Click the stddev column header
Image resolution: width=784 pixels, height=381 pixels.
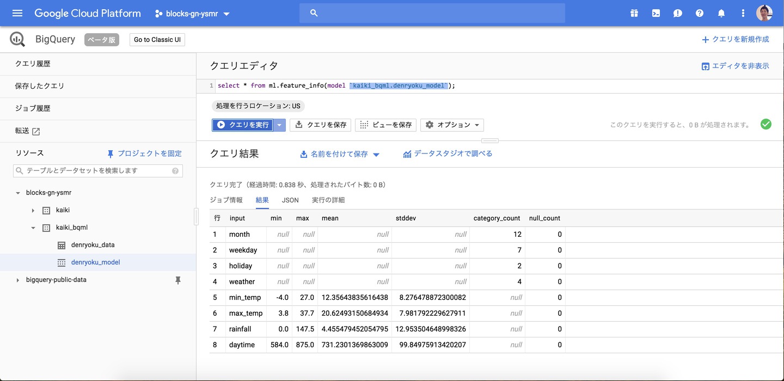[405, 218]
